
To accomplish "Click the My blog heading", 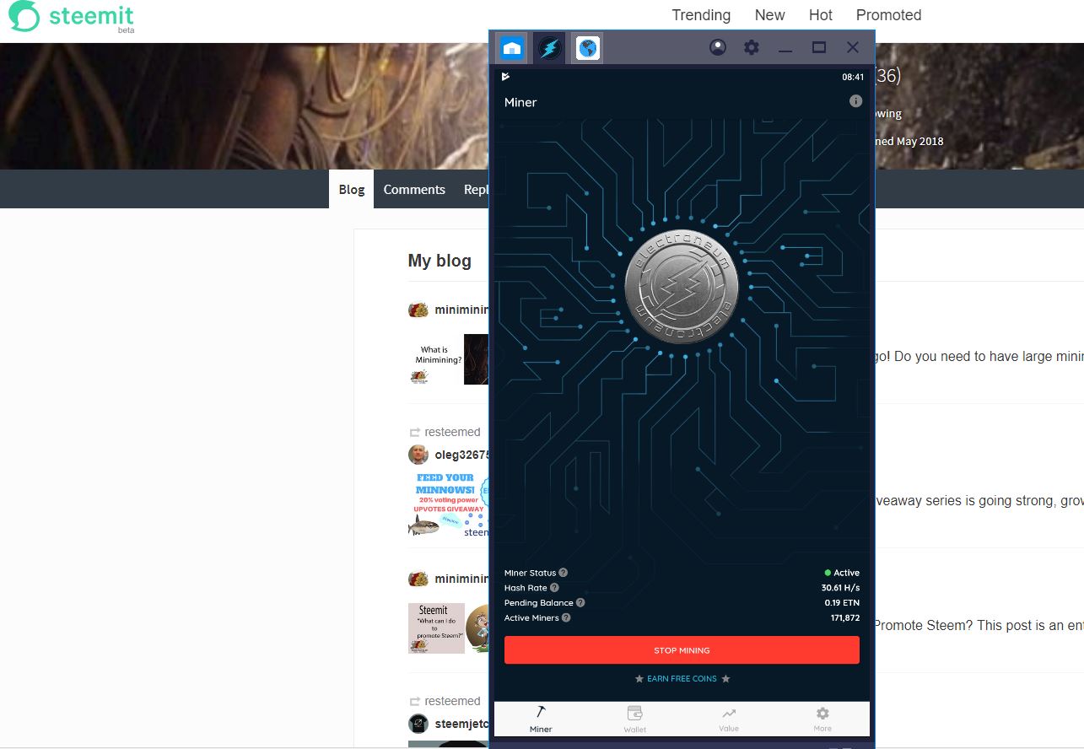I will (x=440, y=261).
